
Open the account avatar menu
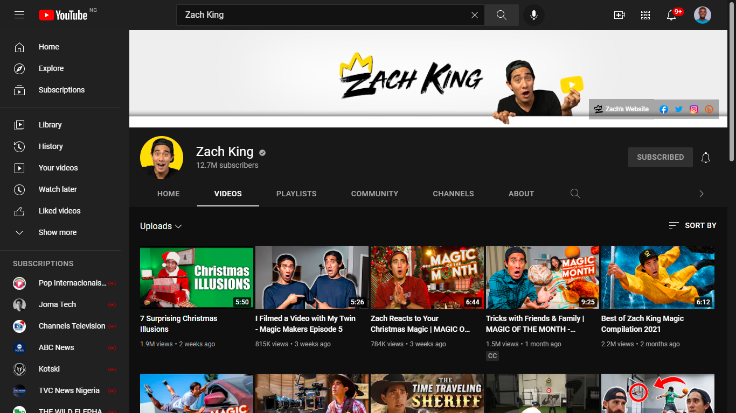pos(703,15)
